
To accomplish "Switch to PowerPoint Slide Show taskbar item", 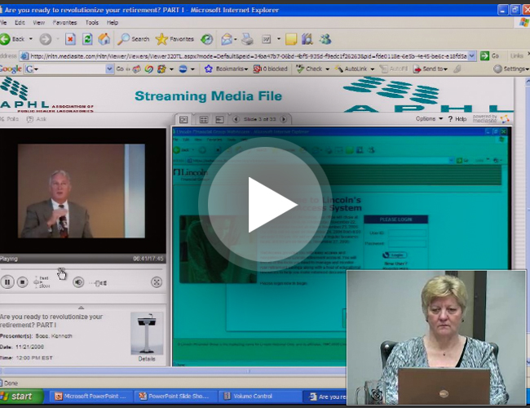I will (174, 396).
